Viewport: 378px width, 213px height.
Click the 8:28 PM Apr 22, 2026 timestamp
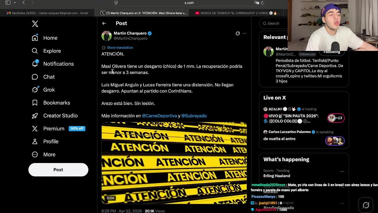(122, 211)
